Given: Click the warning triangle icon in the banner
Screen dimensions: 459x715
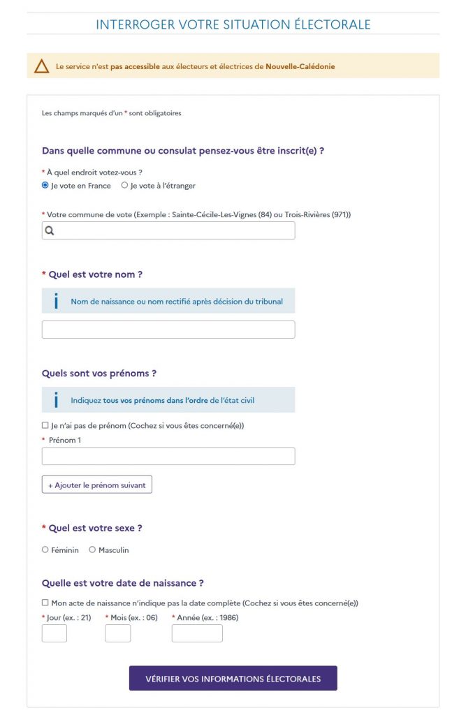Looking at the screenshot, I should coord(42,66).
